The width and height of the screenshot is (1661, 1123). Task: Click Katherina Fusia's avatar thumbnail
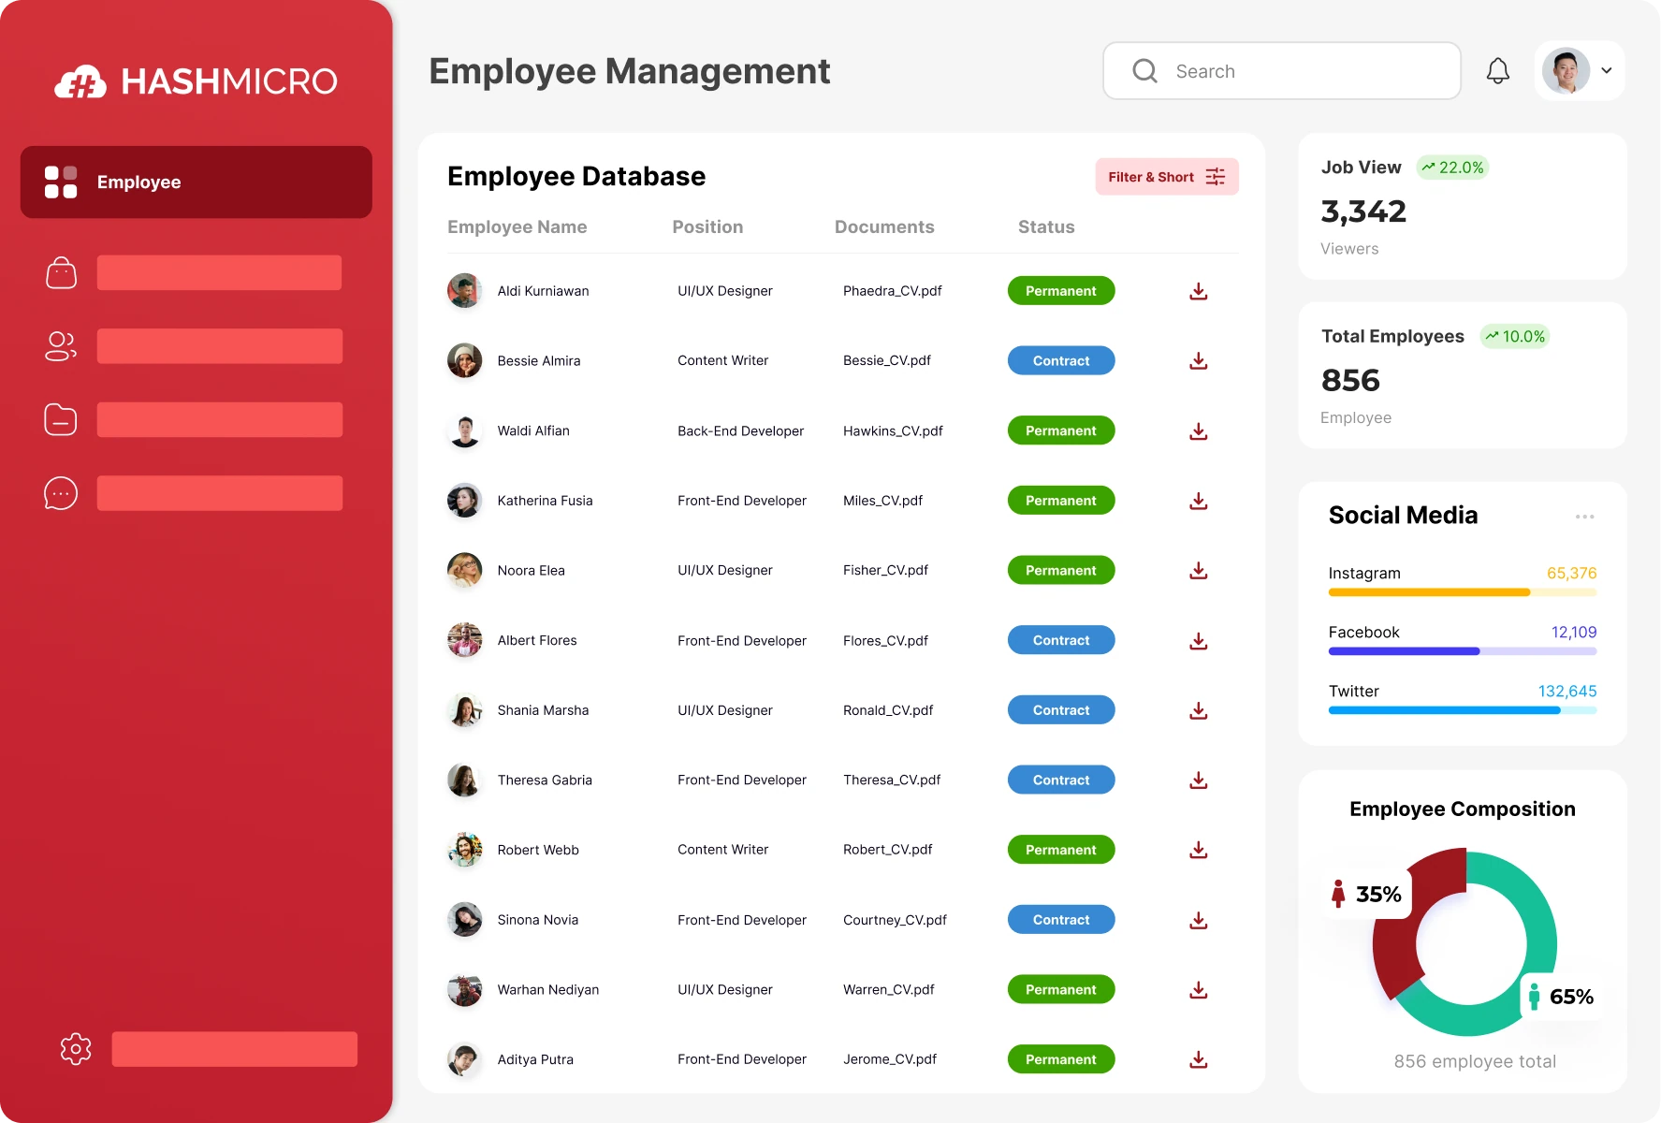point(464,501)
